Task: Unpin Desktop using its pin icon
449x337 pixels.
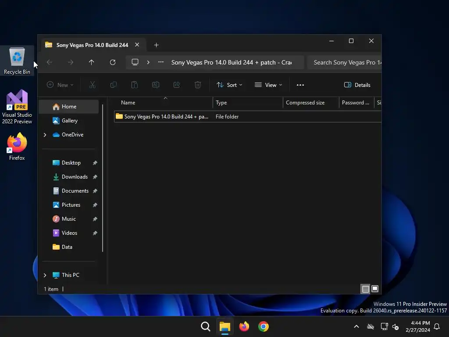Action: (95, 163)
